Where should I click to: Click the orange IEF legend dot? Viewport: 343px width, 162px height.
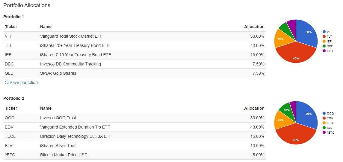[x=324, y=41]
